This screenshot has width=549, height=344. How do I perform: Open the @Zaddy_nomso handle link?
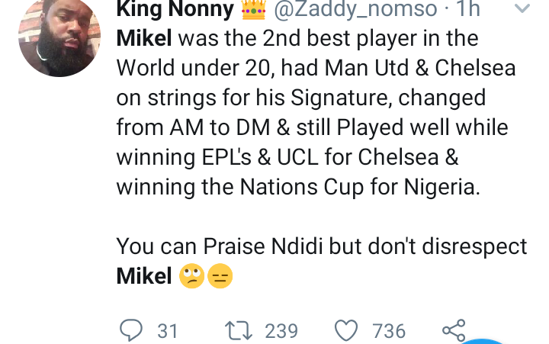[x=355, y=9]
